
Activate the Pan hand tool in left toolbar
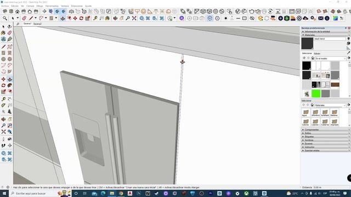(x=10, y=119)
